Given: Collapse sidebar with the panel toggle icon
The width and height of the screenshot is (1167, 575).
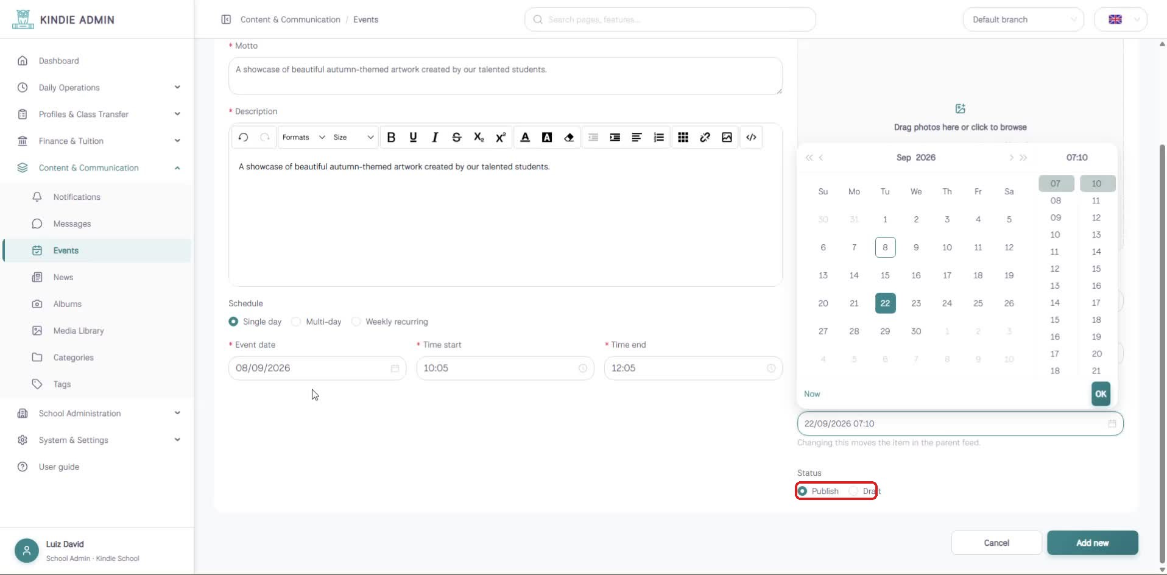Looking at the screenshot, I should pyautogui.click(x=226, y=19).
